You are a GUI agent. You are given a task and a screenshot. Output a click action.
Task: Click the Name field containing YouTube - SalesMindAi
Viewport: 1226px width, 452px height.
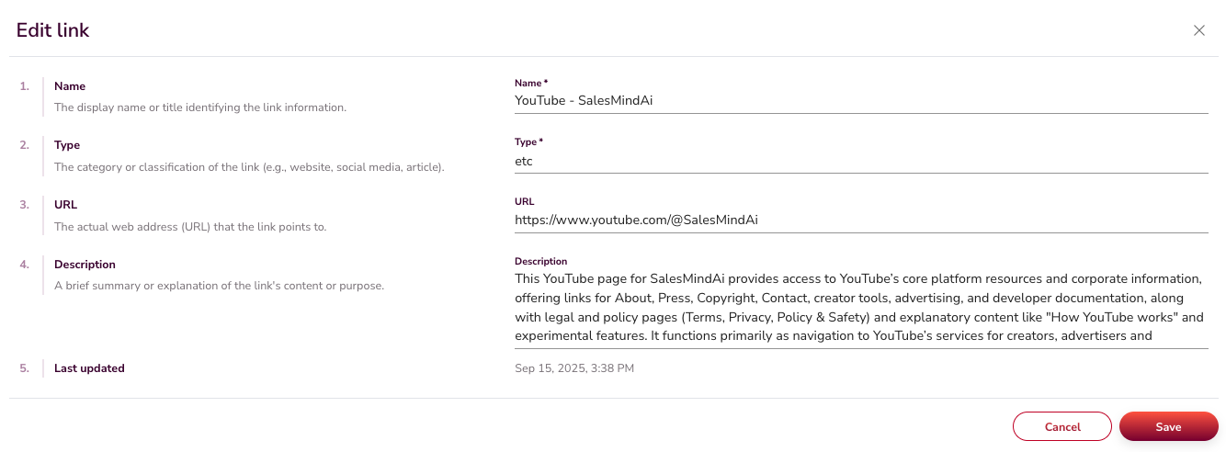(860, 101)
